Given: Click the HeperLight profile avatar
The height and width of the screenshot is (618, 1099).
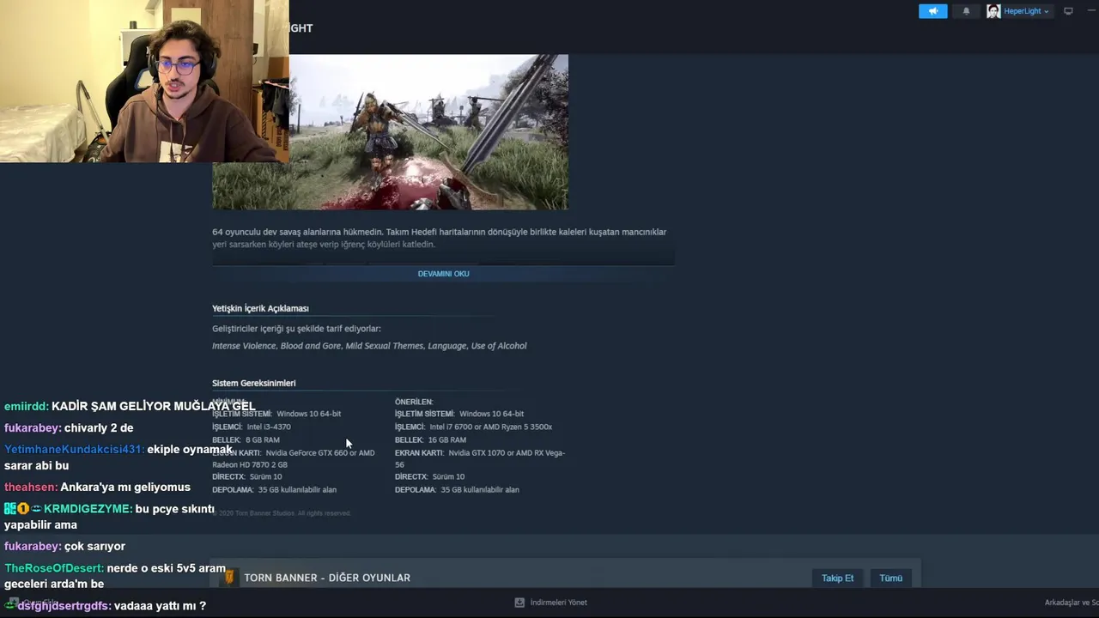Looking at the screenshot, I should coord(993,11).
